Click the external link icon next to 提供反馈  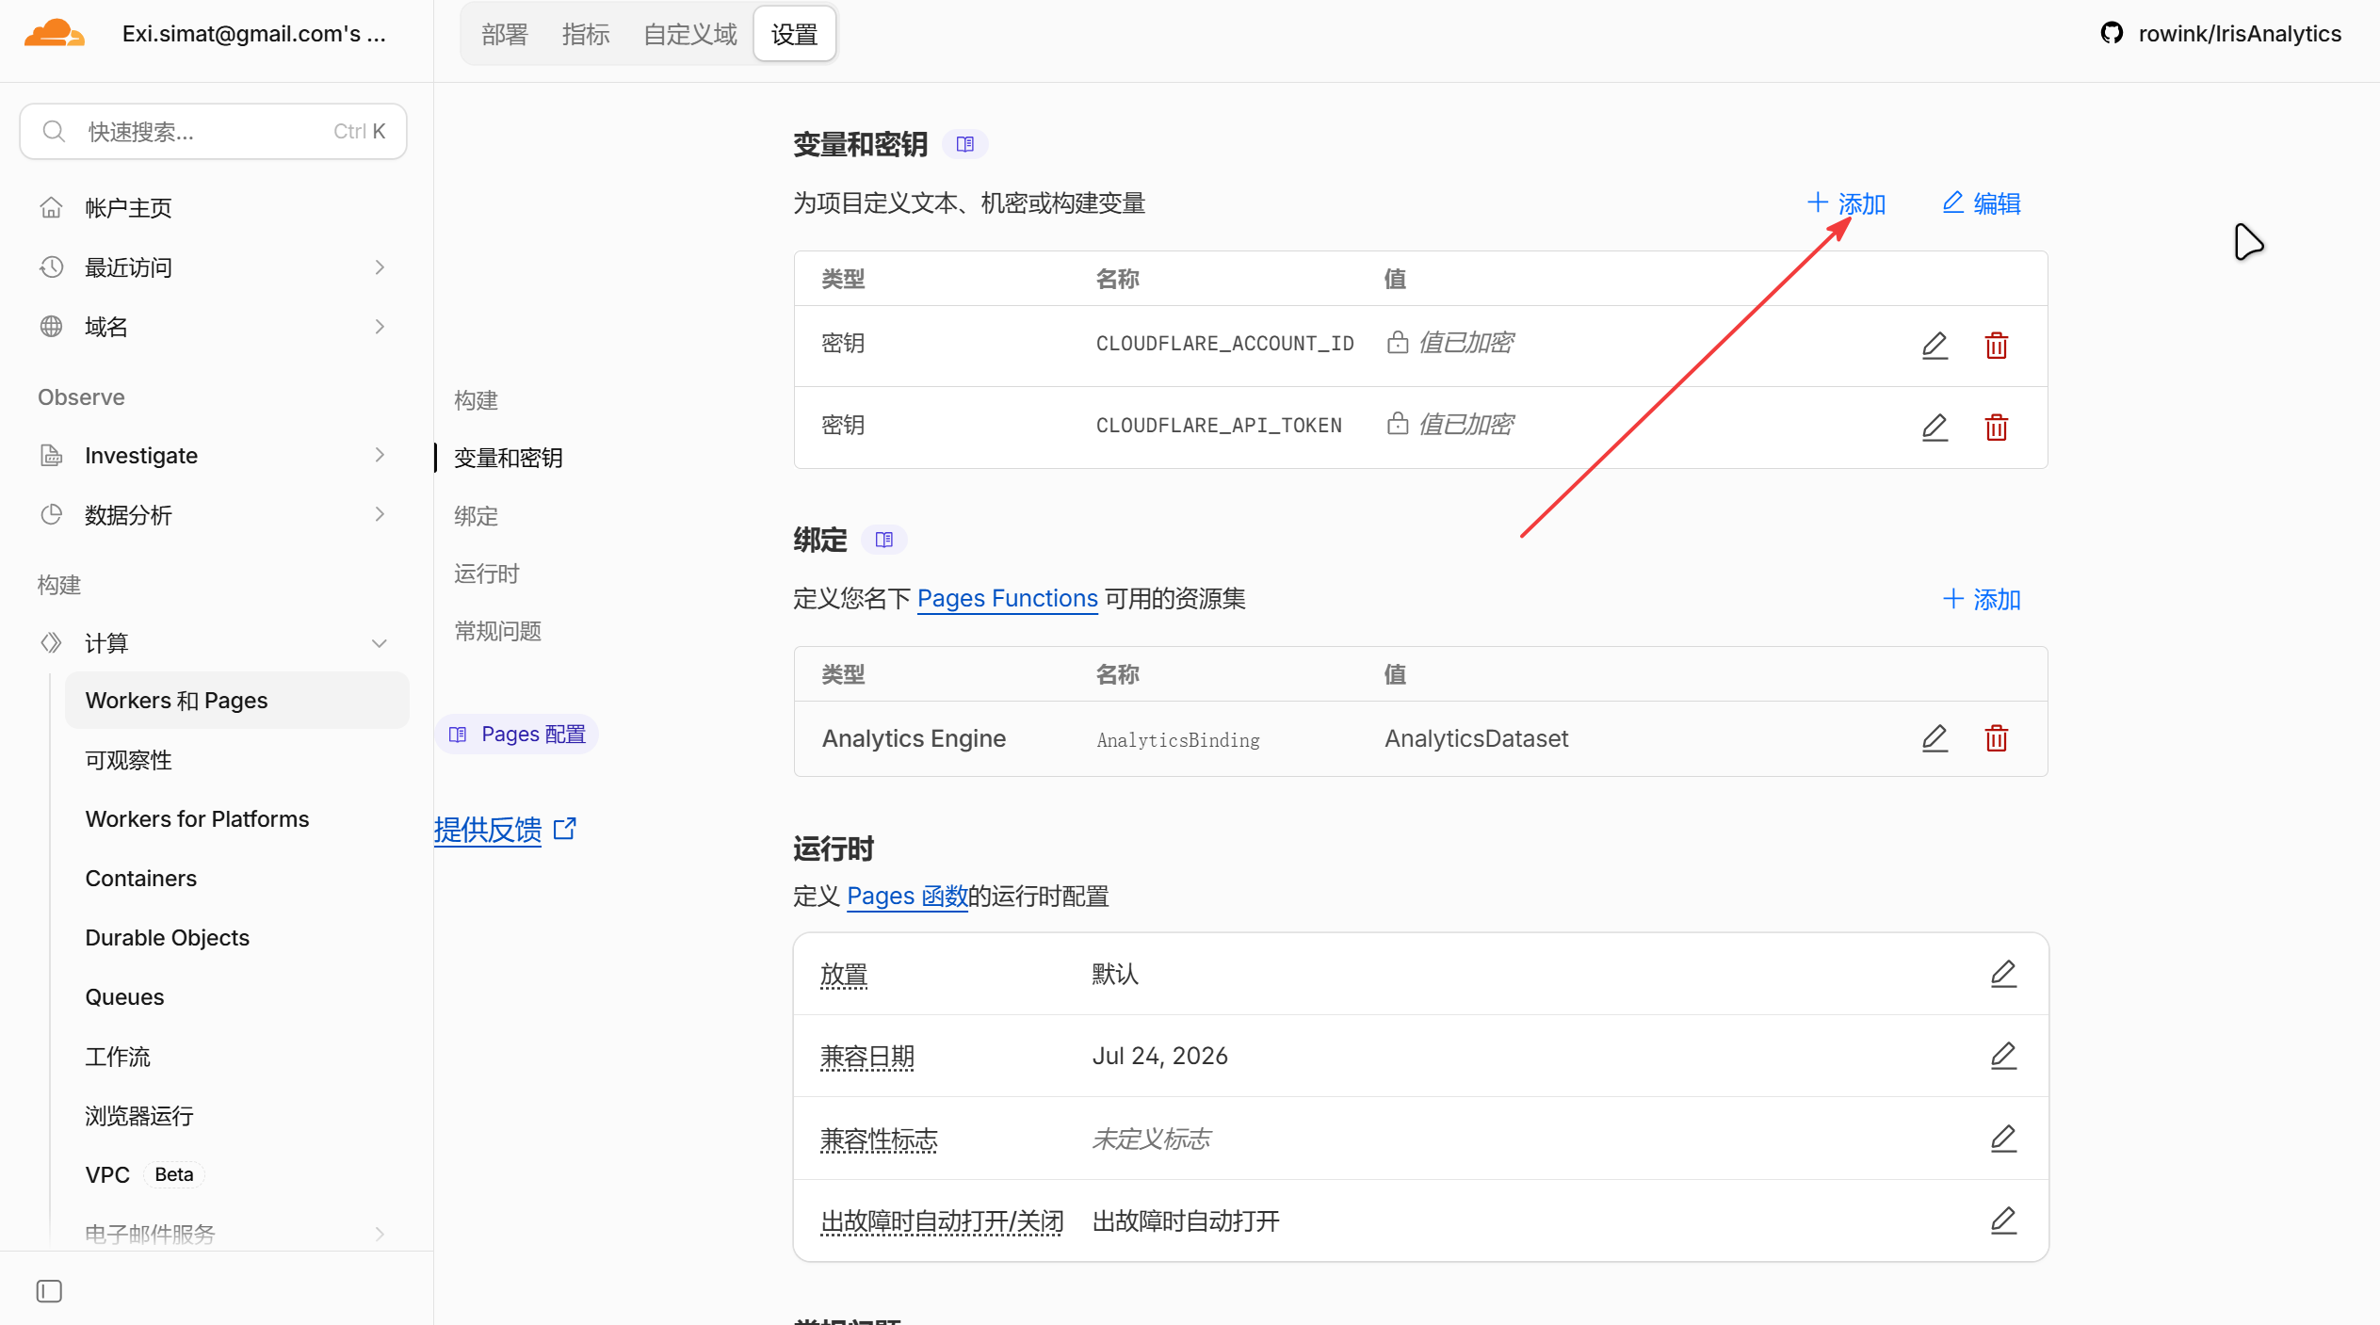point(565,829)
